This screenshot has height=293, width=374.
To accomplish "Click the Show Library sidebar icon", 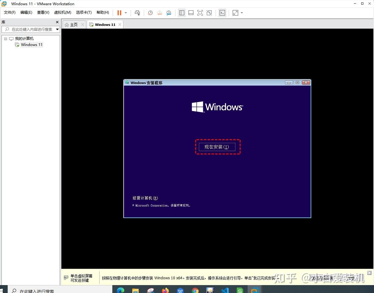I will click(x=182, y=13).
